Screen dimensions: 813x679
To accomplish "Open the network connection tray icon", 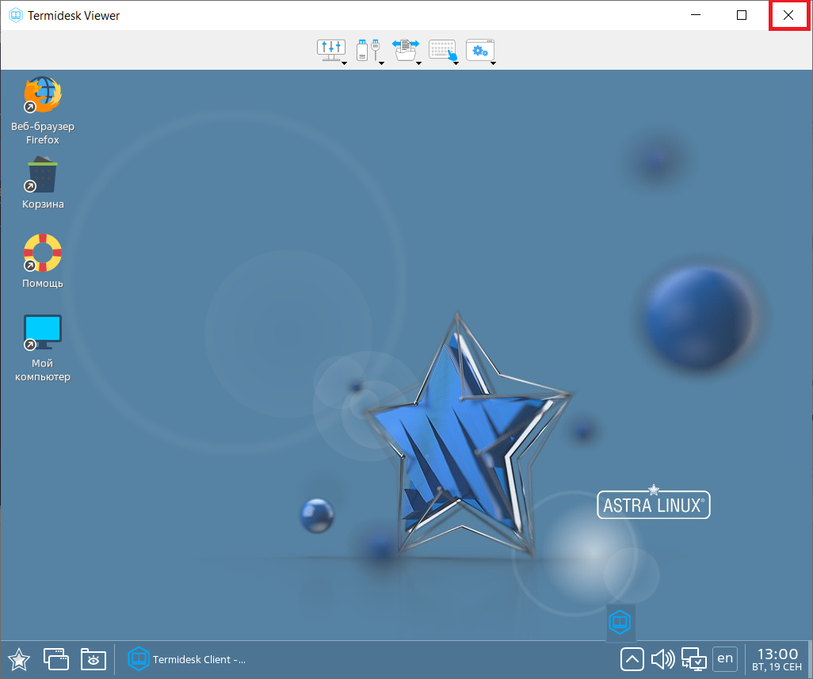I will 694,658.
